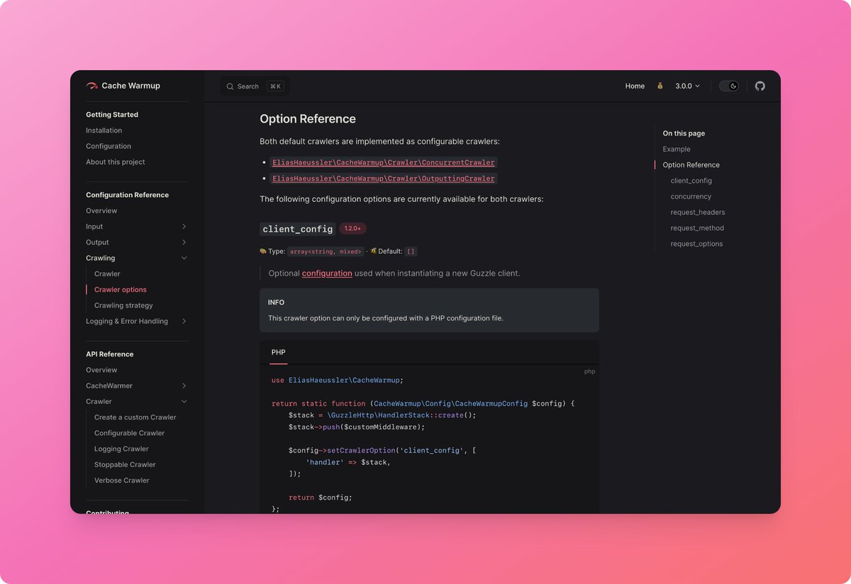Image resolution: width=851 pixels, height=584 pixels.
Task: Click the palette emoji beside Type label
Action: click(x=263, y=251)
